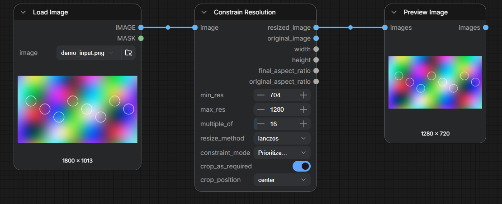Decrease min_res with the minus button
Screen dimensions: 502x204
[261, 95]
